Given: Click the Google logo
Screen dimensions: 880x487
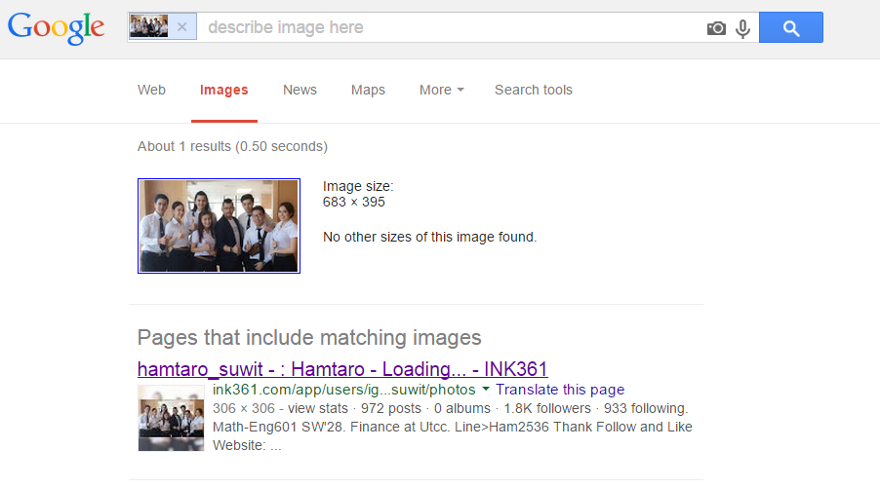Looking at the screenshot, I should (56, 27).
